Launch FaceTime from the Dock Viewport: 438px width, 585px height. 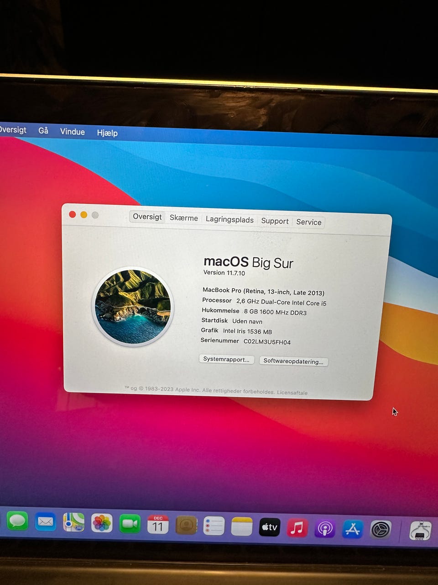pos(130,524)
